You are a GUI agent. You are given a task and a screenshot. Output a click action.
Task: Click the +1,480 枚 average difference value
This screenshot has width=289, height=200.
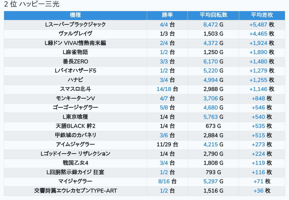[262, 61]
